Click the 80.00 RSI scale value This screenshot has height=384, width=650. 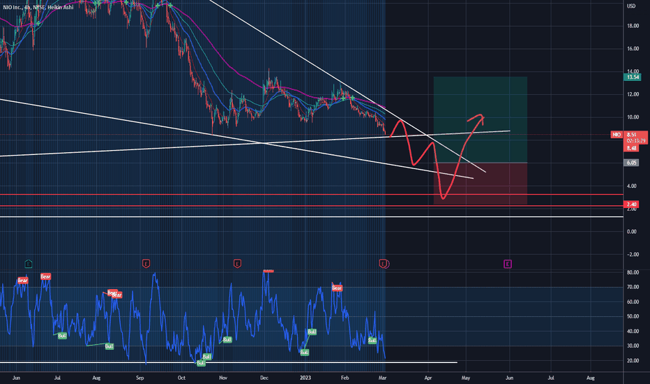coord(633,272)
